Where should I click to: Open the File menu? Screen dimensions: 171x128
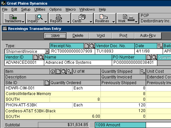[5, 10]
